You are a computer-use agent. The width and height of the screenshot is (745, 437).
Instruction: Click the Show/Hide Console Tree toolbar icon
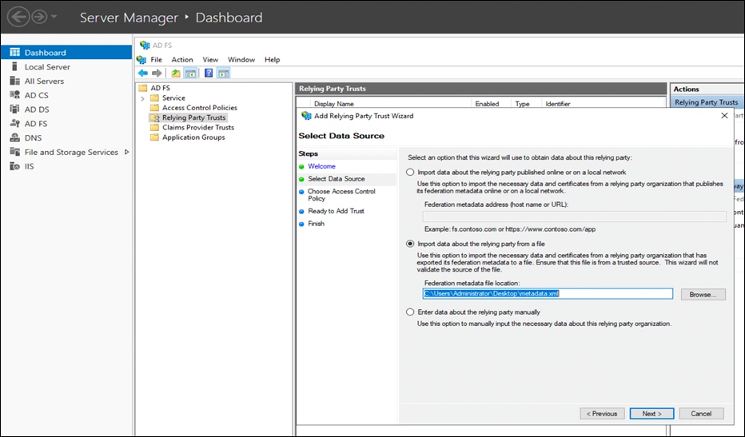(x=191, y=73)
